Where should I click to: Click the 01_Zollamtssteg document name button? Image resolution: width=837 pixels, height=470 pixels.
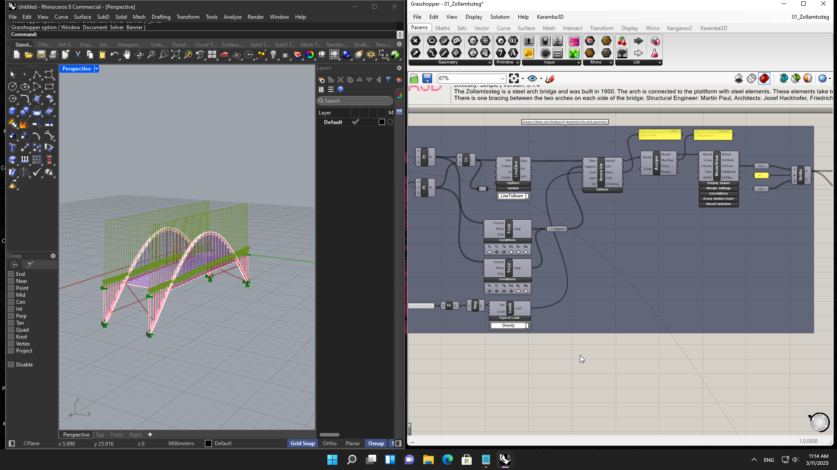pos(810,17)
